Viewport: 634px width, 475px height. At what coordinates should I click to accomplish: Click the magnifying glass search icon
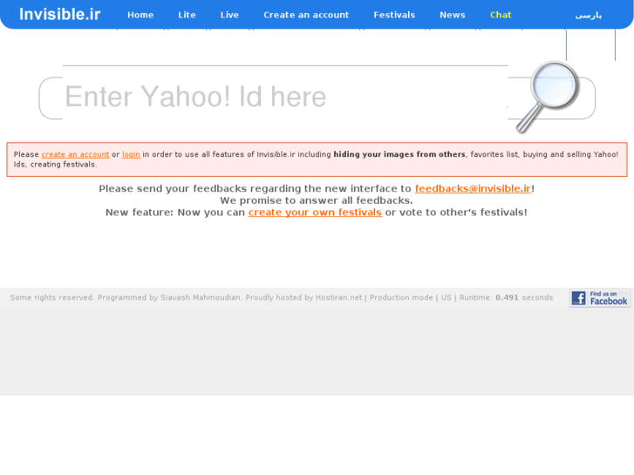tap(549, 97)
